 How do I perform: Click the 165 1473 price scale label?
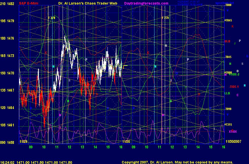(x=7, y=56)
